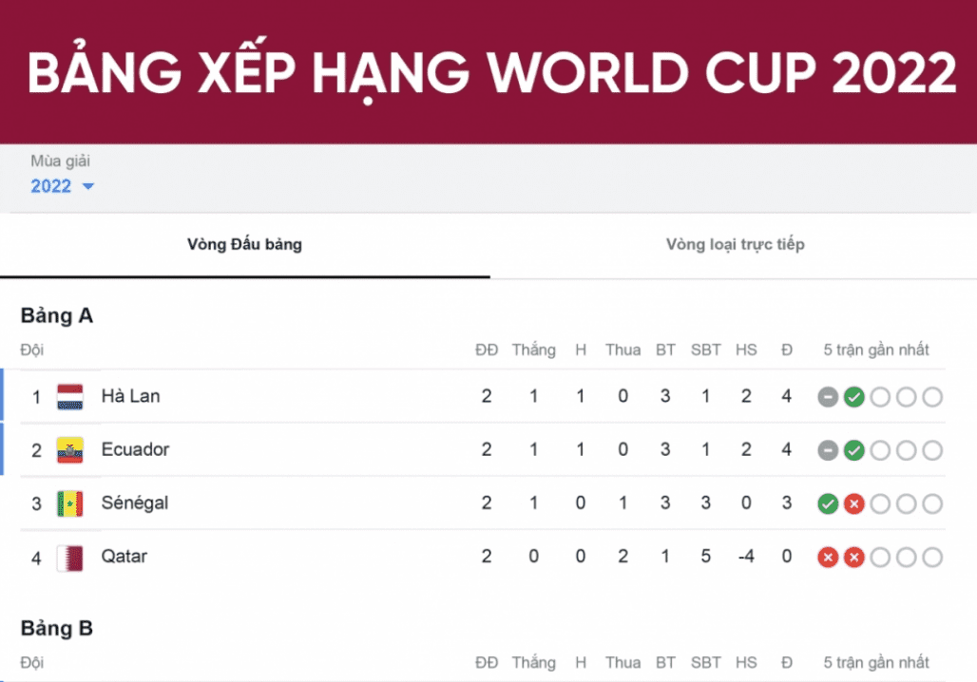Click the blue season dropdown arrow
Screen dimensions: 977x682
(x=88, y=186)
